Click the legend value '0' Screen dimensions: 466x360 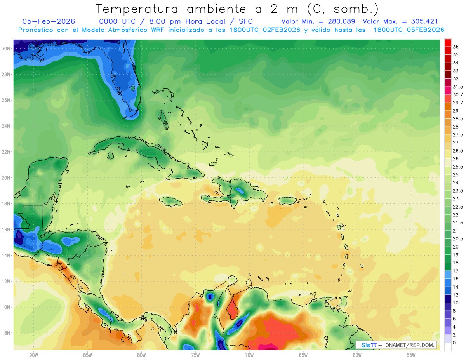coord(454,343)
